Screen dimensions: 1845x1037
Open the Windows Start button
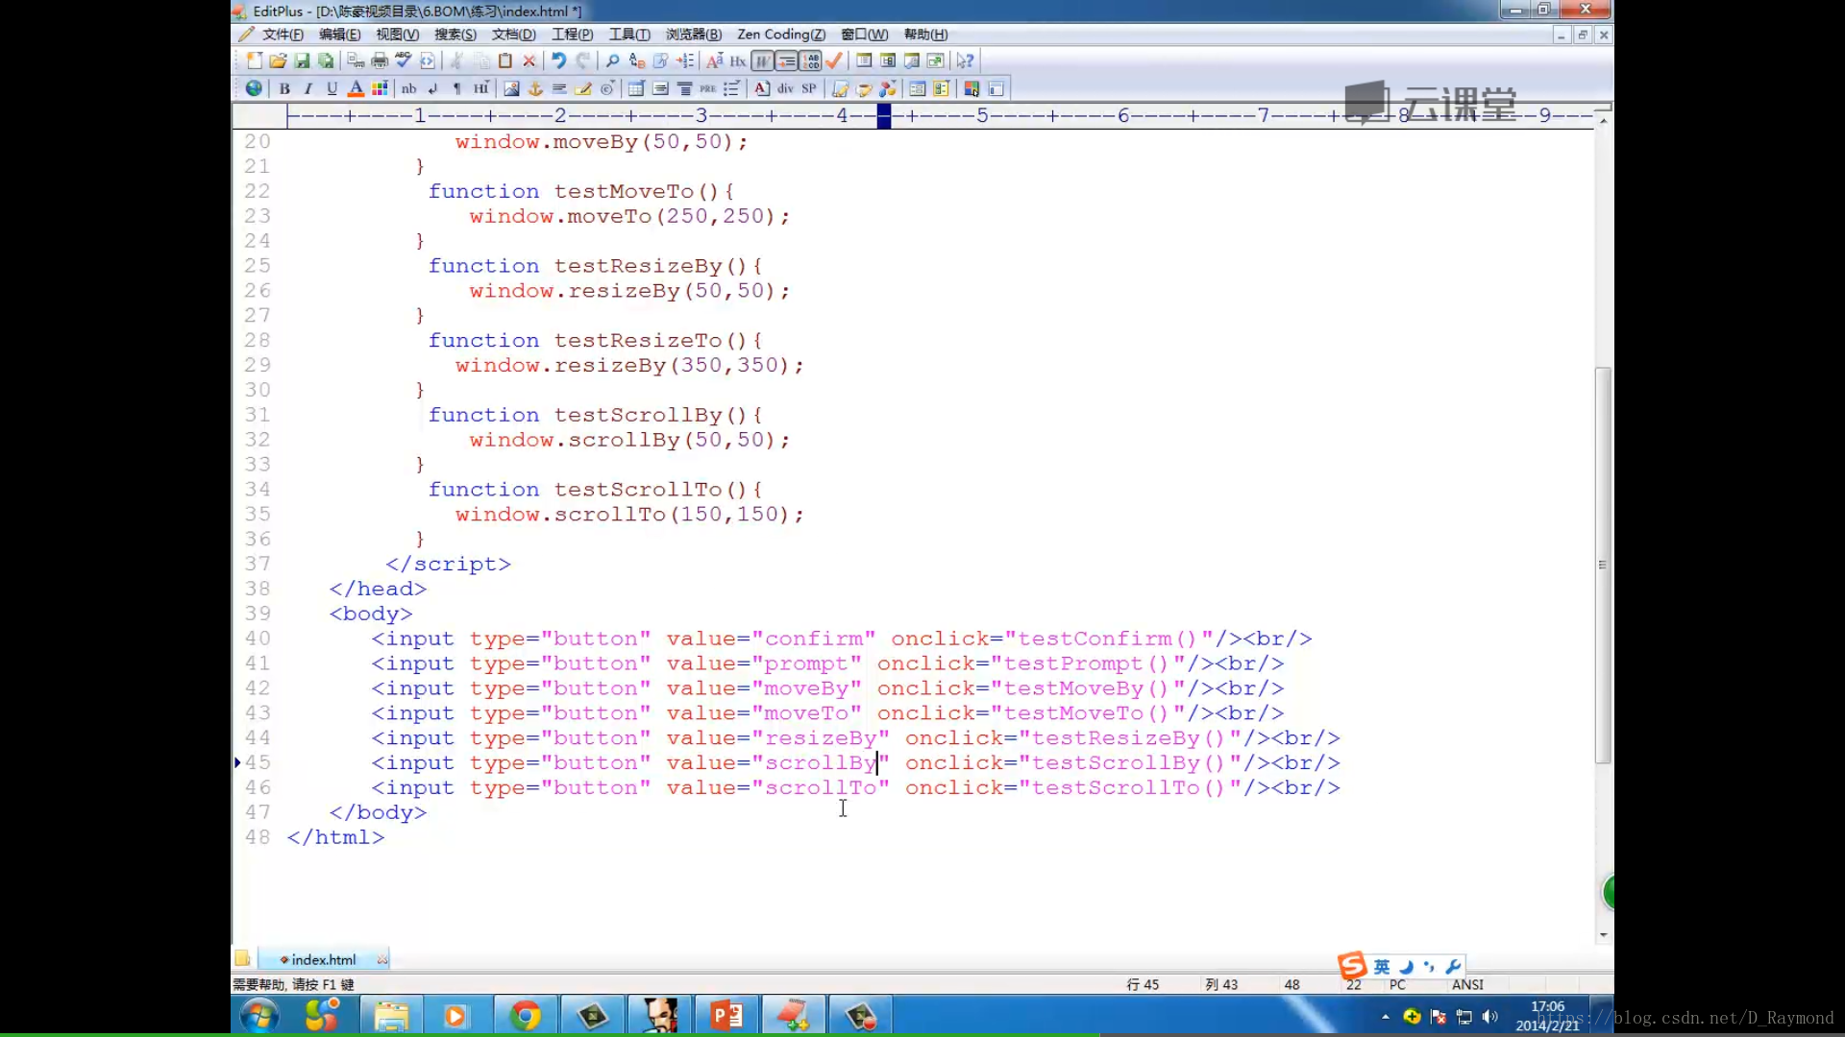[x=258, y=1016]
